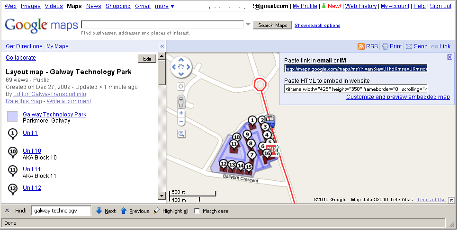Click the side panel scrollbar thumb
This screenshot has width=458, height=230.
click(162, 73)
